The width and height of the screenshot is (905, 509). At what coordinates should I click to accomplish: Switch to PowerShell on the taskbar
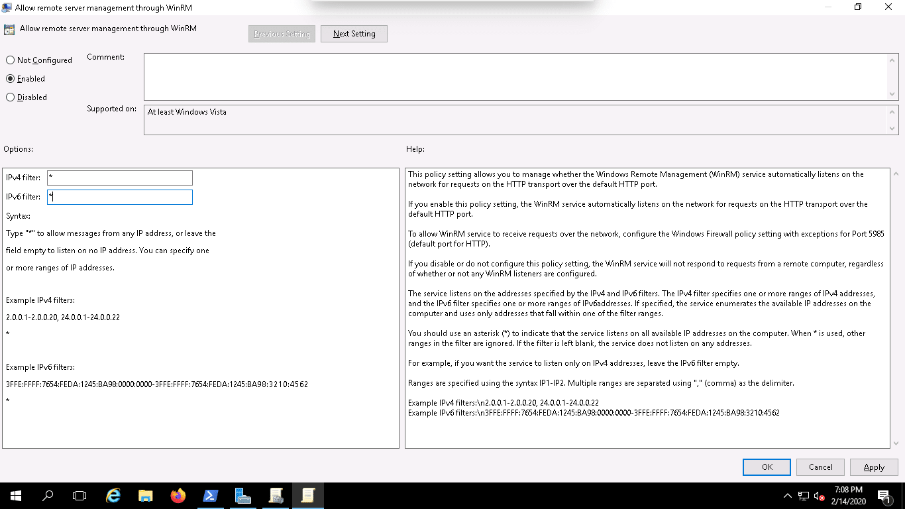click(210, 495)
